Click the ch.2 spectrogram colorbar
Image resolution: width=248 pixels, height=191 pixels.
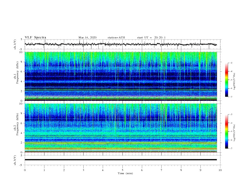[x=226, y=131]
